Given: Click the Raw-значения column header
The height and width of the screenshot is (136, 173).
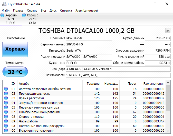Looking at the screenshot, I should tap(152, 84).
